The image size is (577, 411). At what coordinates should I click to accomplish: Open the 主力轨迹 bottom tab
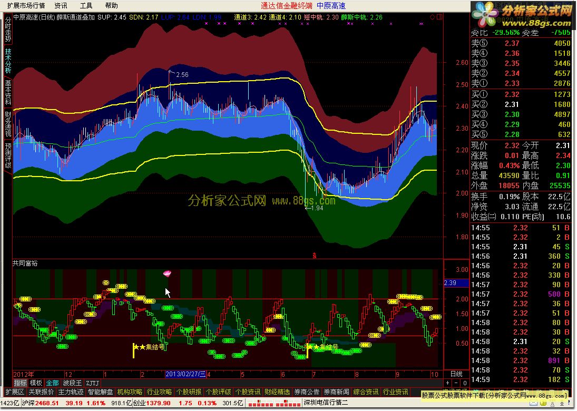[x=71, y=392]
